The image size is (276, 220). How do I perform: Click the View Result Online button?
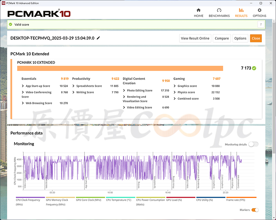[195, 38]
